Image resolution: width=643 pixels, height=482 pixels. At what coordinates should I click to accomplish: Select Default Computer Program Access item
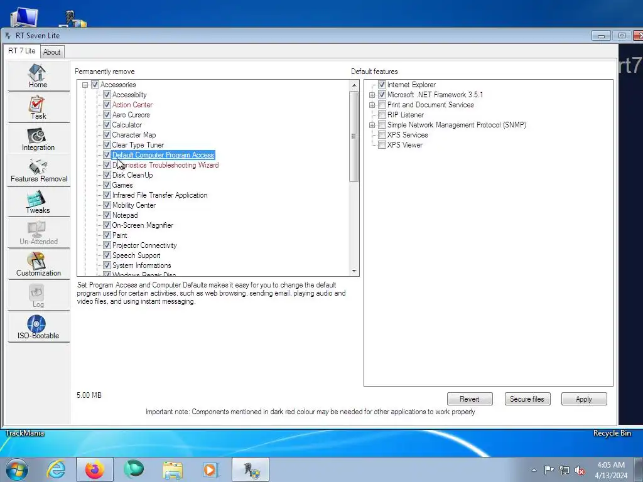tap(163, 155)
